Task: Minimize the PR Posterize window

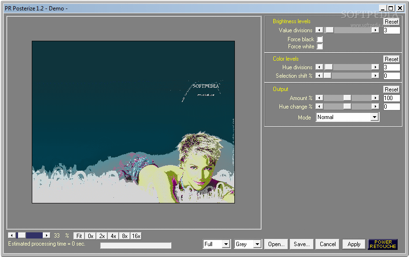Action: [382, 9]
